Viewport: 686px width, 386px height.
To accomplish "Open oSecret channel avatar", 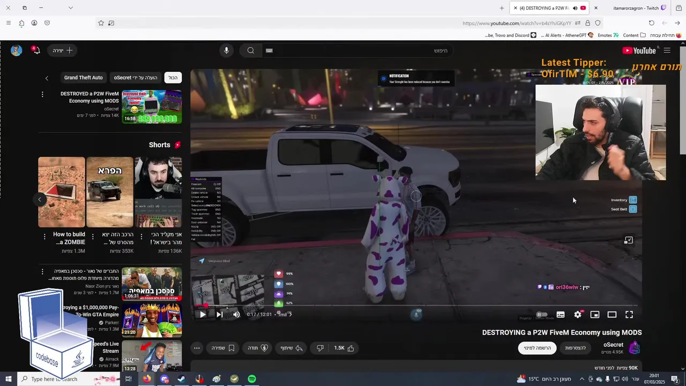I will tap(635, 348).
